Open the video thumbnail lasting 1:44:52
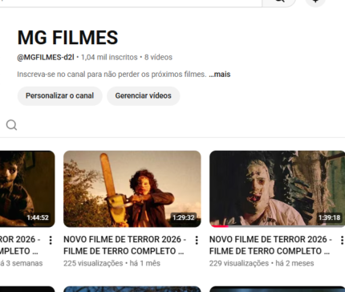Image resolution: width=345 pixels, height=292 pixels. tap(27, 189)
